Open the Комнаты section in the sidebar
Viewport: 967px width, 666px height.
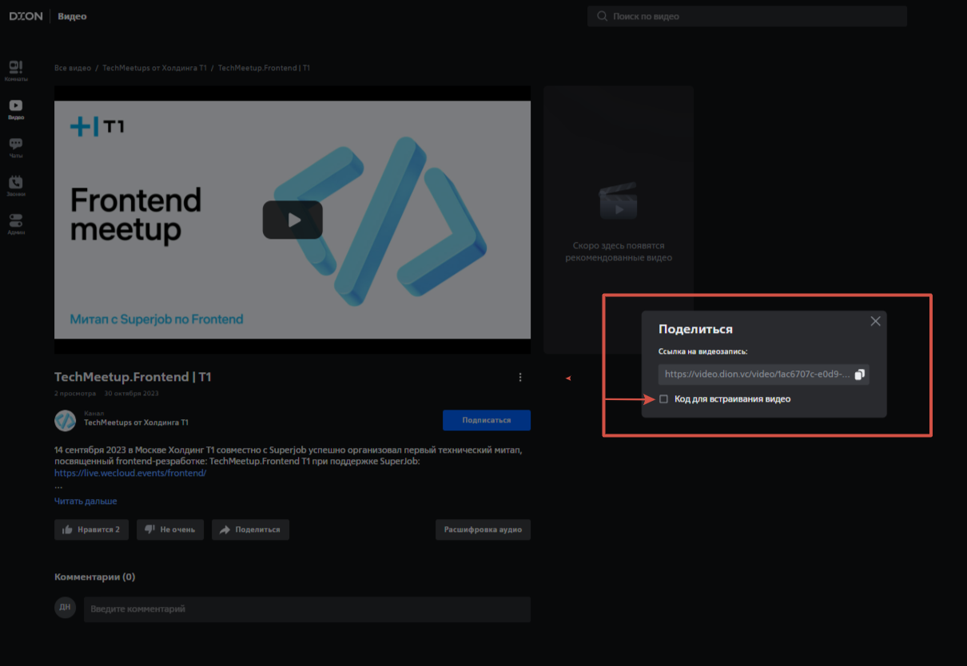point(16,70)
